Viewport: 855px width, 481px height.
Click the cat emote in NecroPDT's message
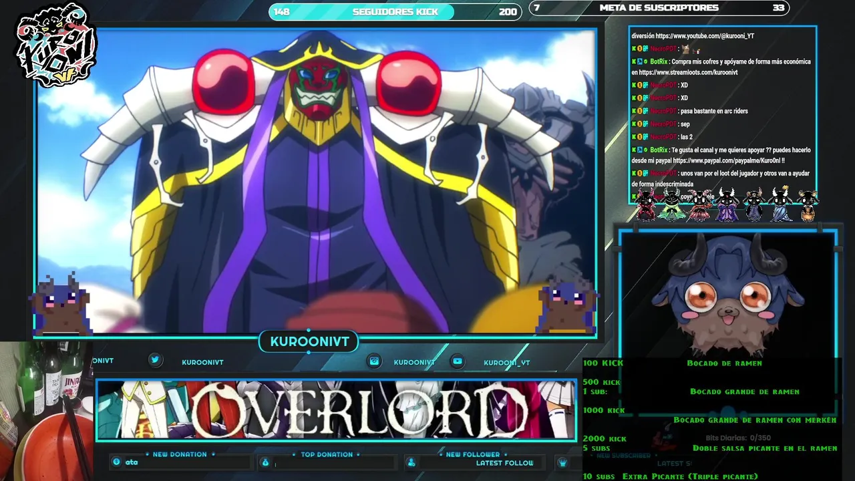point(685,49)
